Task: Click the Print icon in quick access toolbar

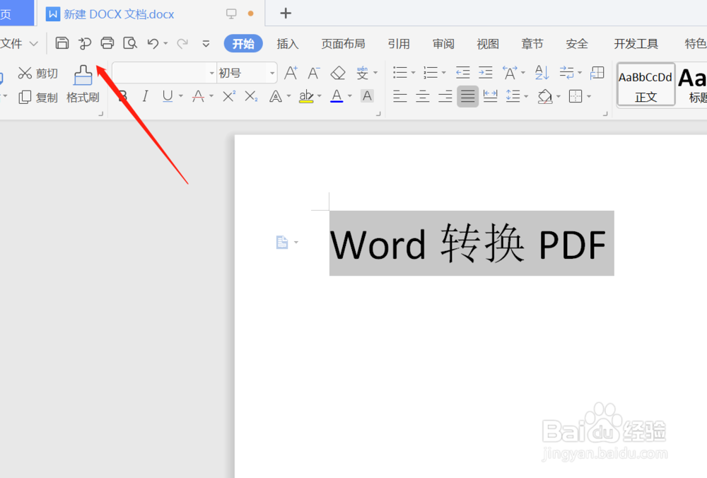Action: click(107, 43)
